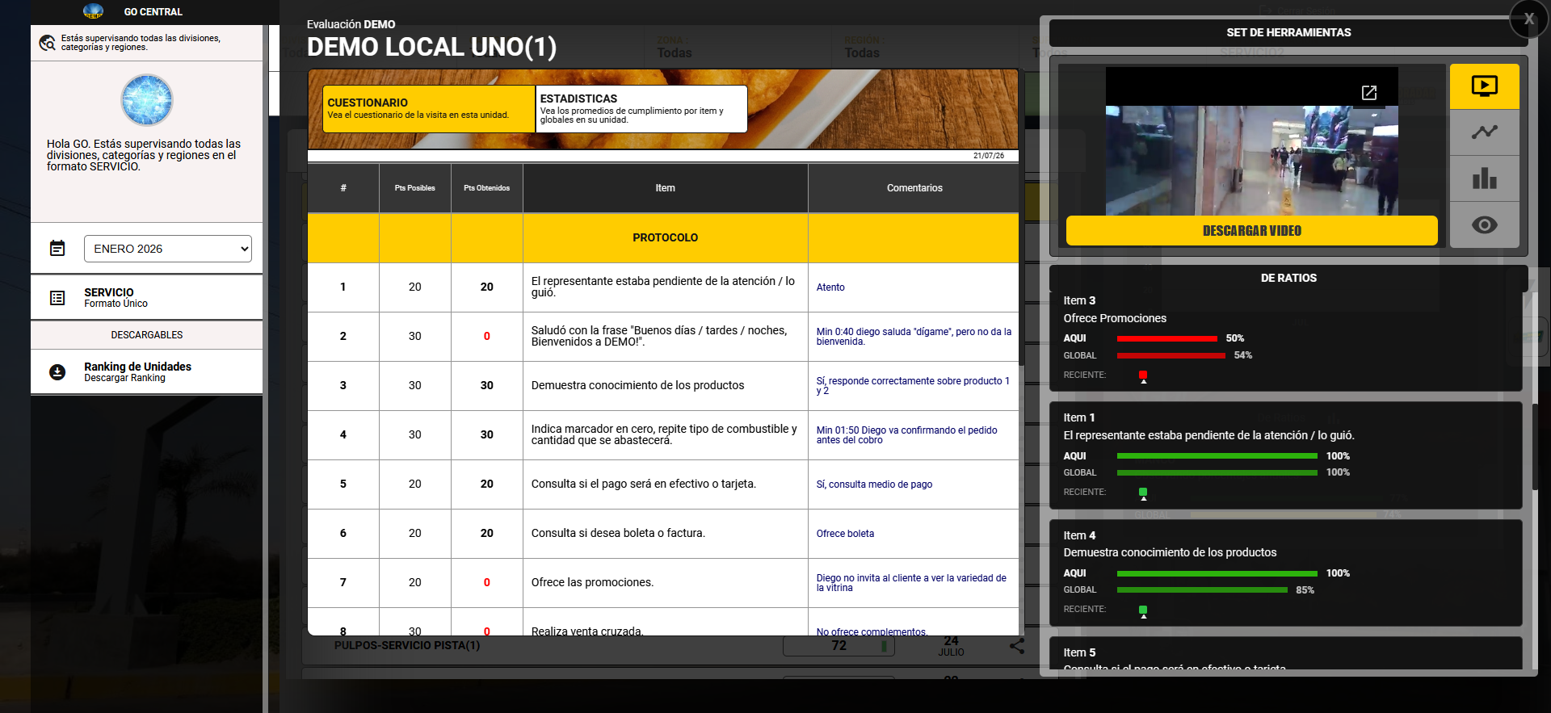Select the trend line chart tool icon
The height and width of the screenshot is (713, 1551).
pos(1485,132)
